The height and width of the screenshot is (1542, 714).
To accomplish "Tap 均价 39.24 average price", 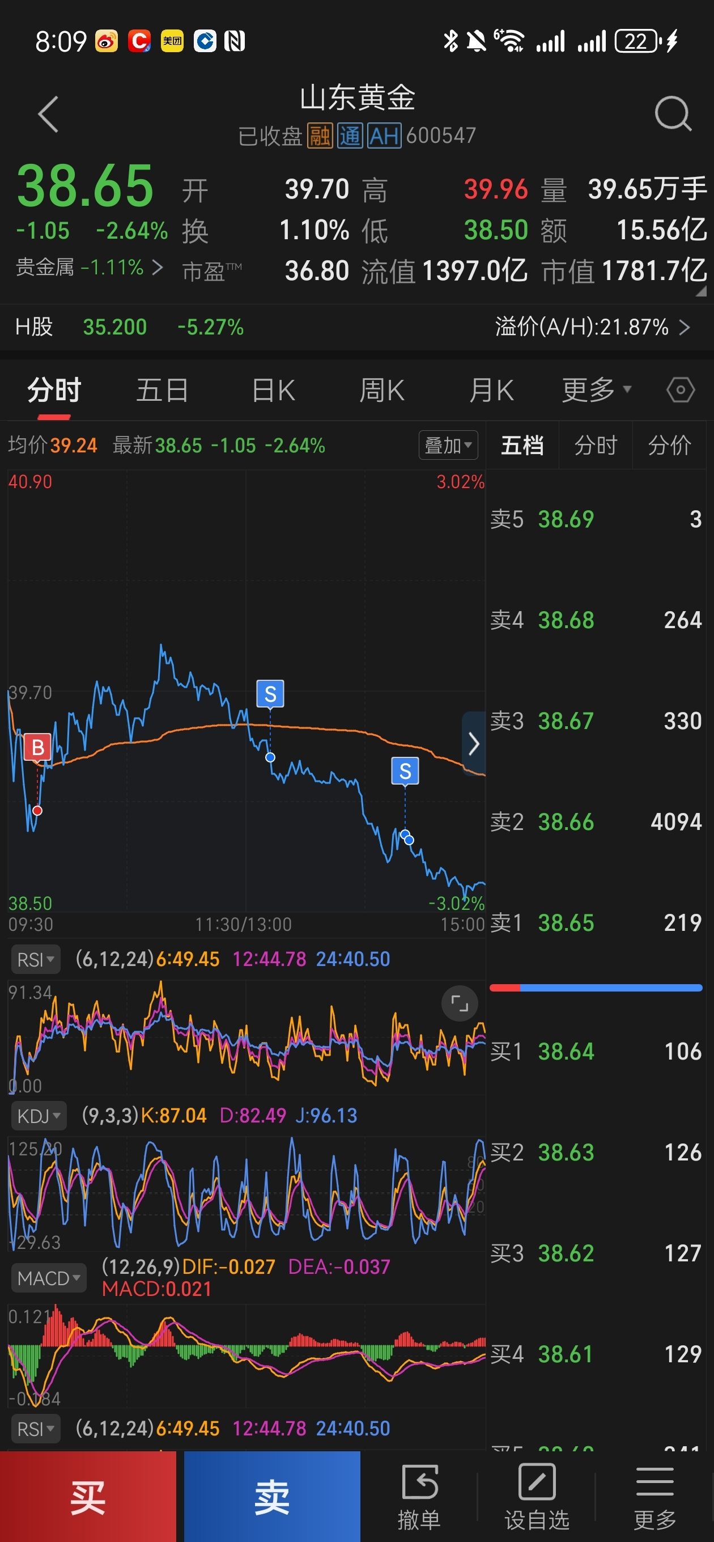I will tap(53, 446).
